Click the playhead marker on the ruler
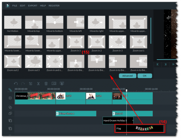 (126, 90)
